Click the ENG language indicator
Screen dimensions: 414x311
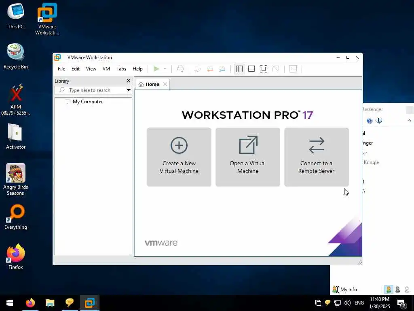pos(359,303)
